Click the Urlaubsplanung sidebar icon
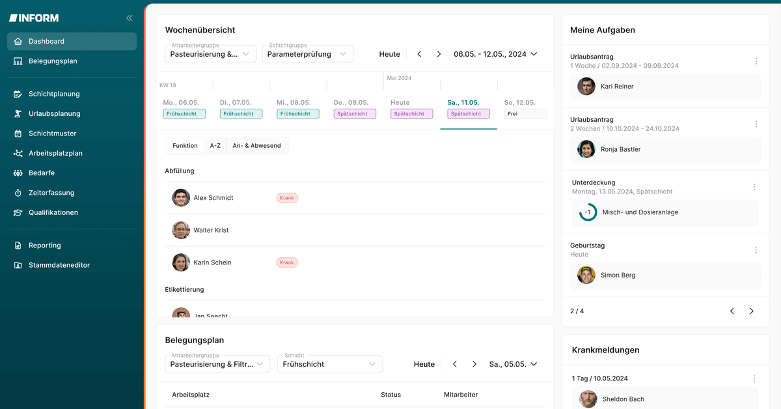The image size is (781, 409). pos(18,114)
